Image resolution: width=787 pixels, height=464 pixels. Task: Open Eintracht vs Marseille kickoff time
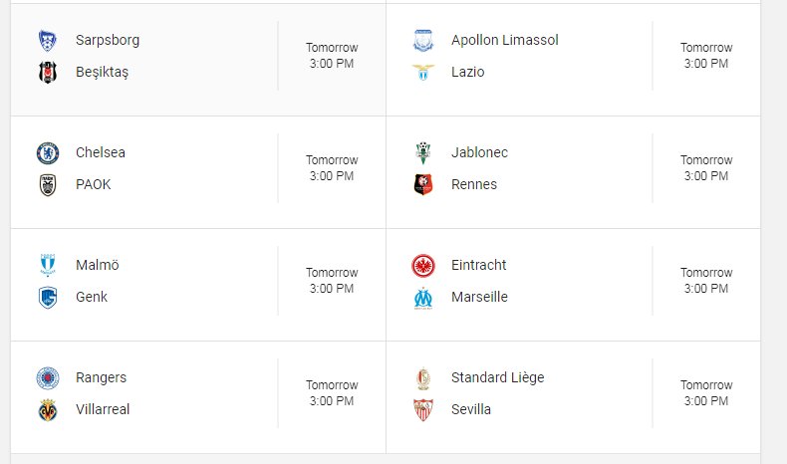click(x=706, y=281)
